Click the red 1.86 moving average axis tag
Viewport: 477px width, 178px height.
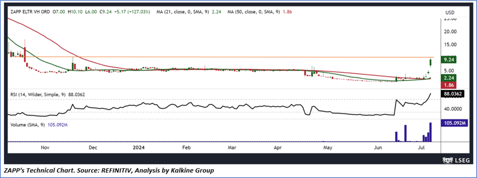click(x=449, y=85)
